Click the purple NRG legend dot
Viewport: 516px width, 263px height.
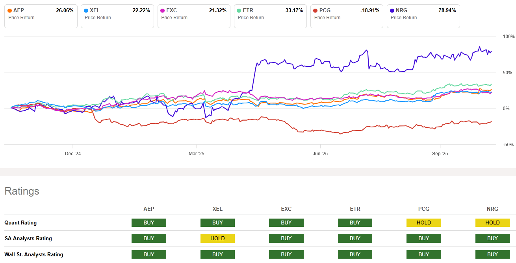[393, 10]
